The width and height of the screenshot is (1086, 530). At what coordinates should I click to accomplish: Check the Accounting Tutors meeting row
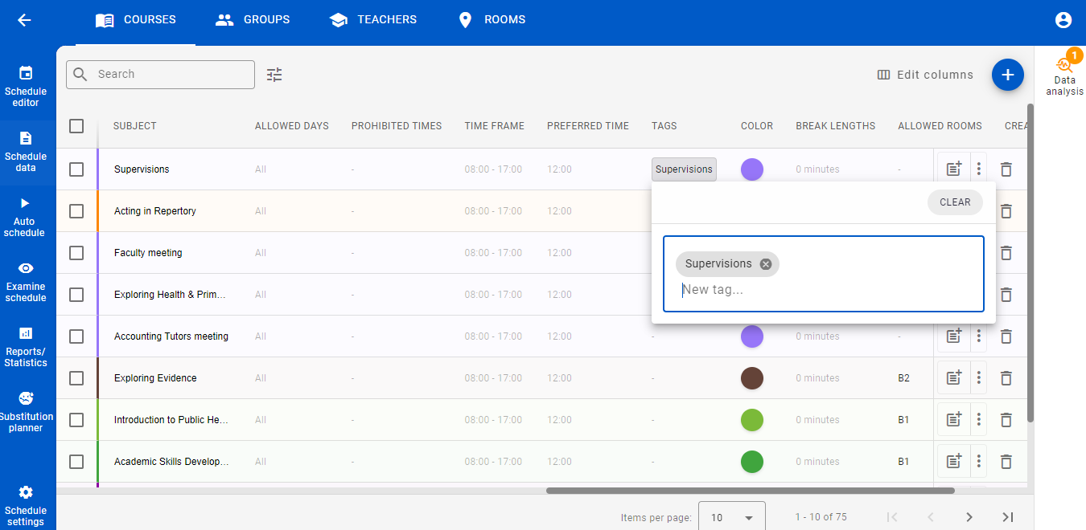(76, 336)
